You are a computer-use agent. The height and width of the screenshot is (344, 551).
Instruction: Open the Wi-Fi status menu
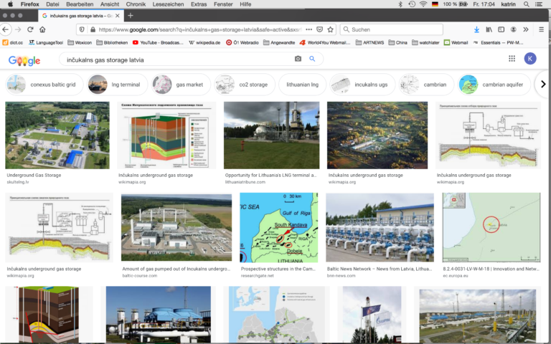click(423, 4)
